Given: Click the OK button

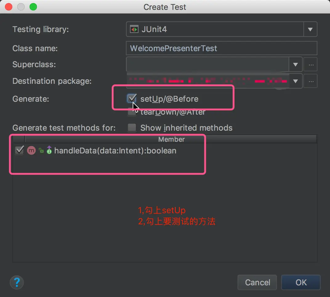Looking at the screenshot, I should tap(301, 282).
